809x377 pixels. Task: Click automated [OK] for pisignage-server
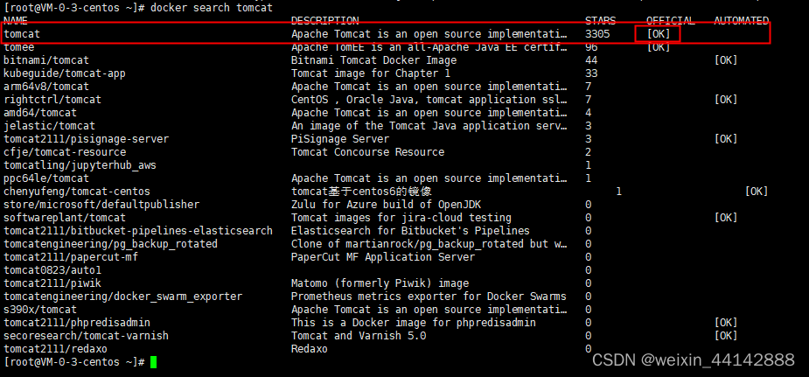point(726,139)
